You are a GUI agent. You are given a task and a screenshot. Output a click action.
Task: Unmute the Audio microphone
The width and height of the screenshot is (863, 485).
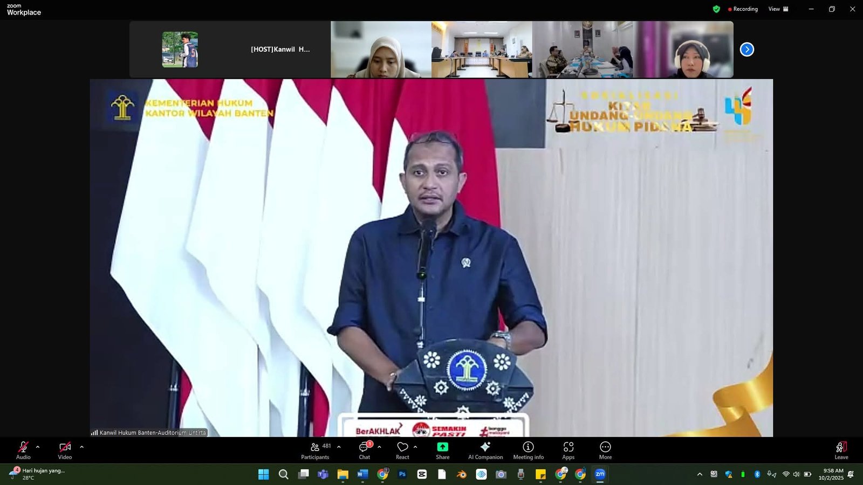click(x=23, y=451)
